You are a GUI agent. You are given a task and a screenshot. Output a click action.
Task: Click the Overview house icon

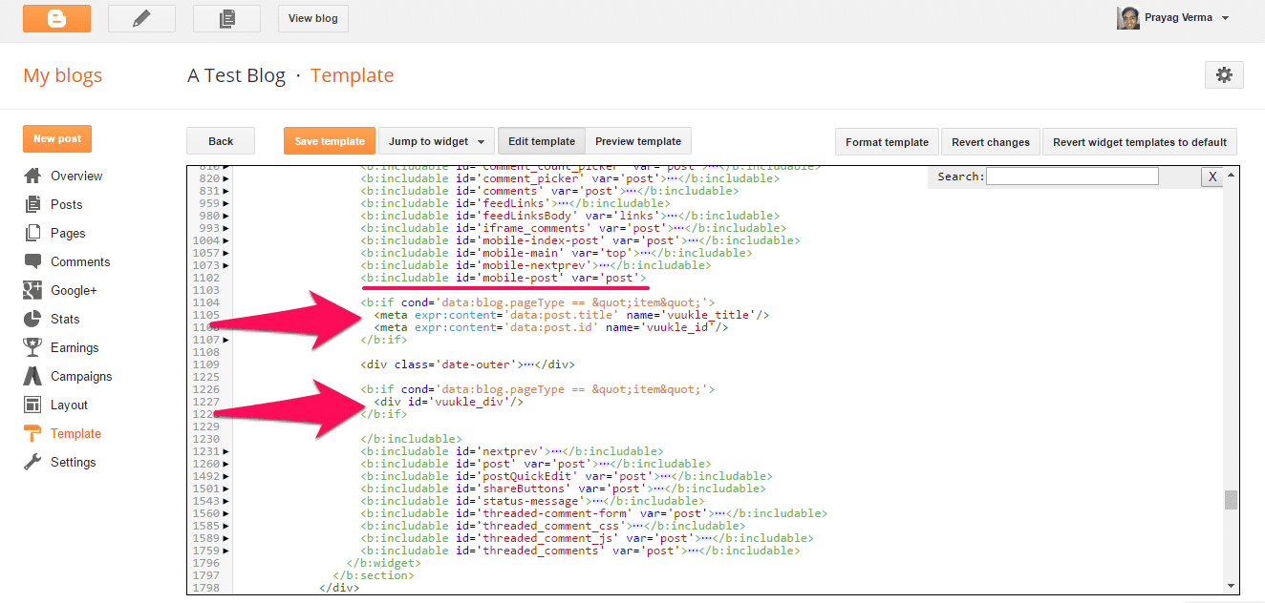coord(33,176)
